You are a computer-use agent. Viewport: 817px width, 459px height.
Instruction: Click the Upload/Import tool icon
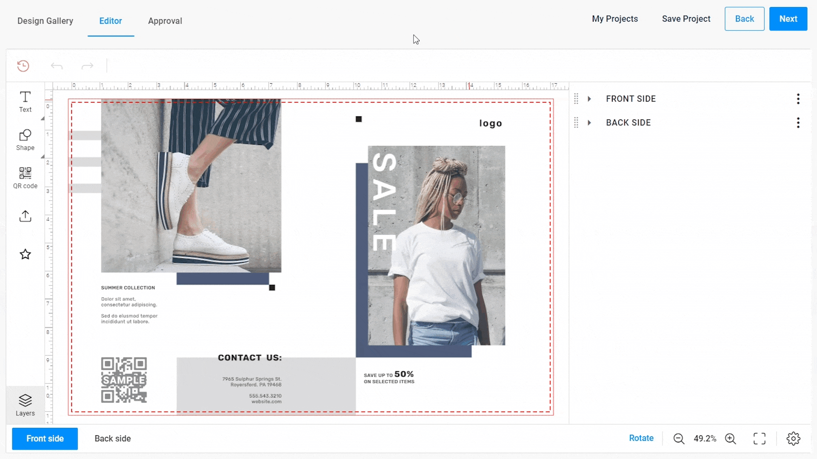[x=25, y=216]
